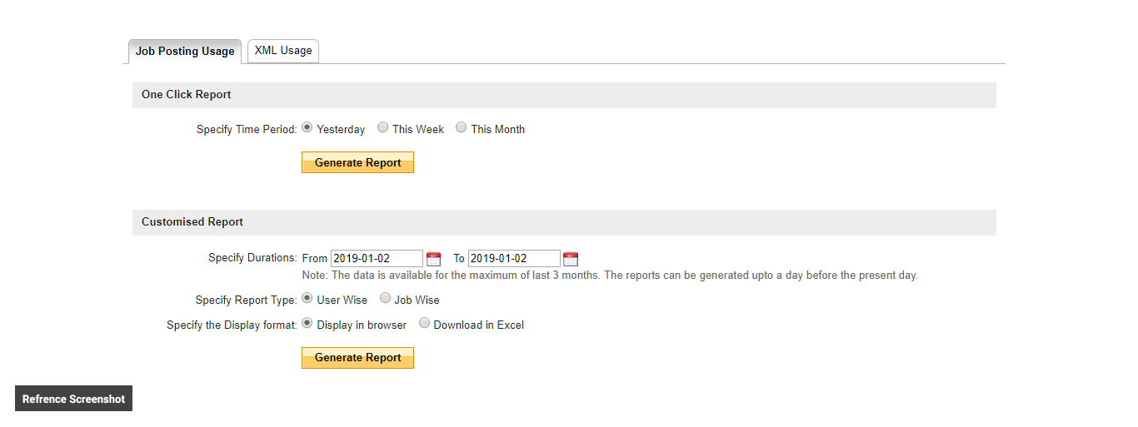Select Download in Excel format
The image size is (1138, 427).
[x=425, y=324]
